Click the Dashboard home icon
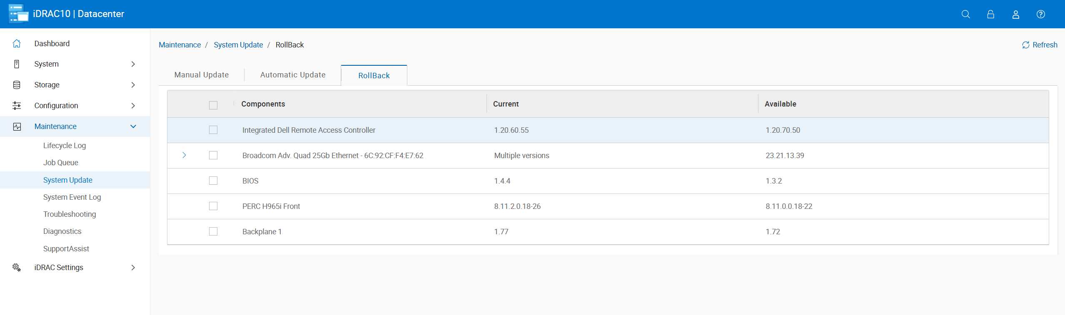Image resolution: width=1065 pixels, height=315 pixels. 17,43
